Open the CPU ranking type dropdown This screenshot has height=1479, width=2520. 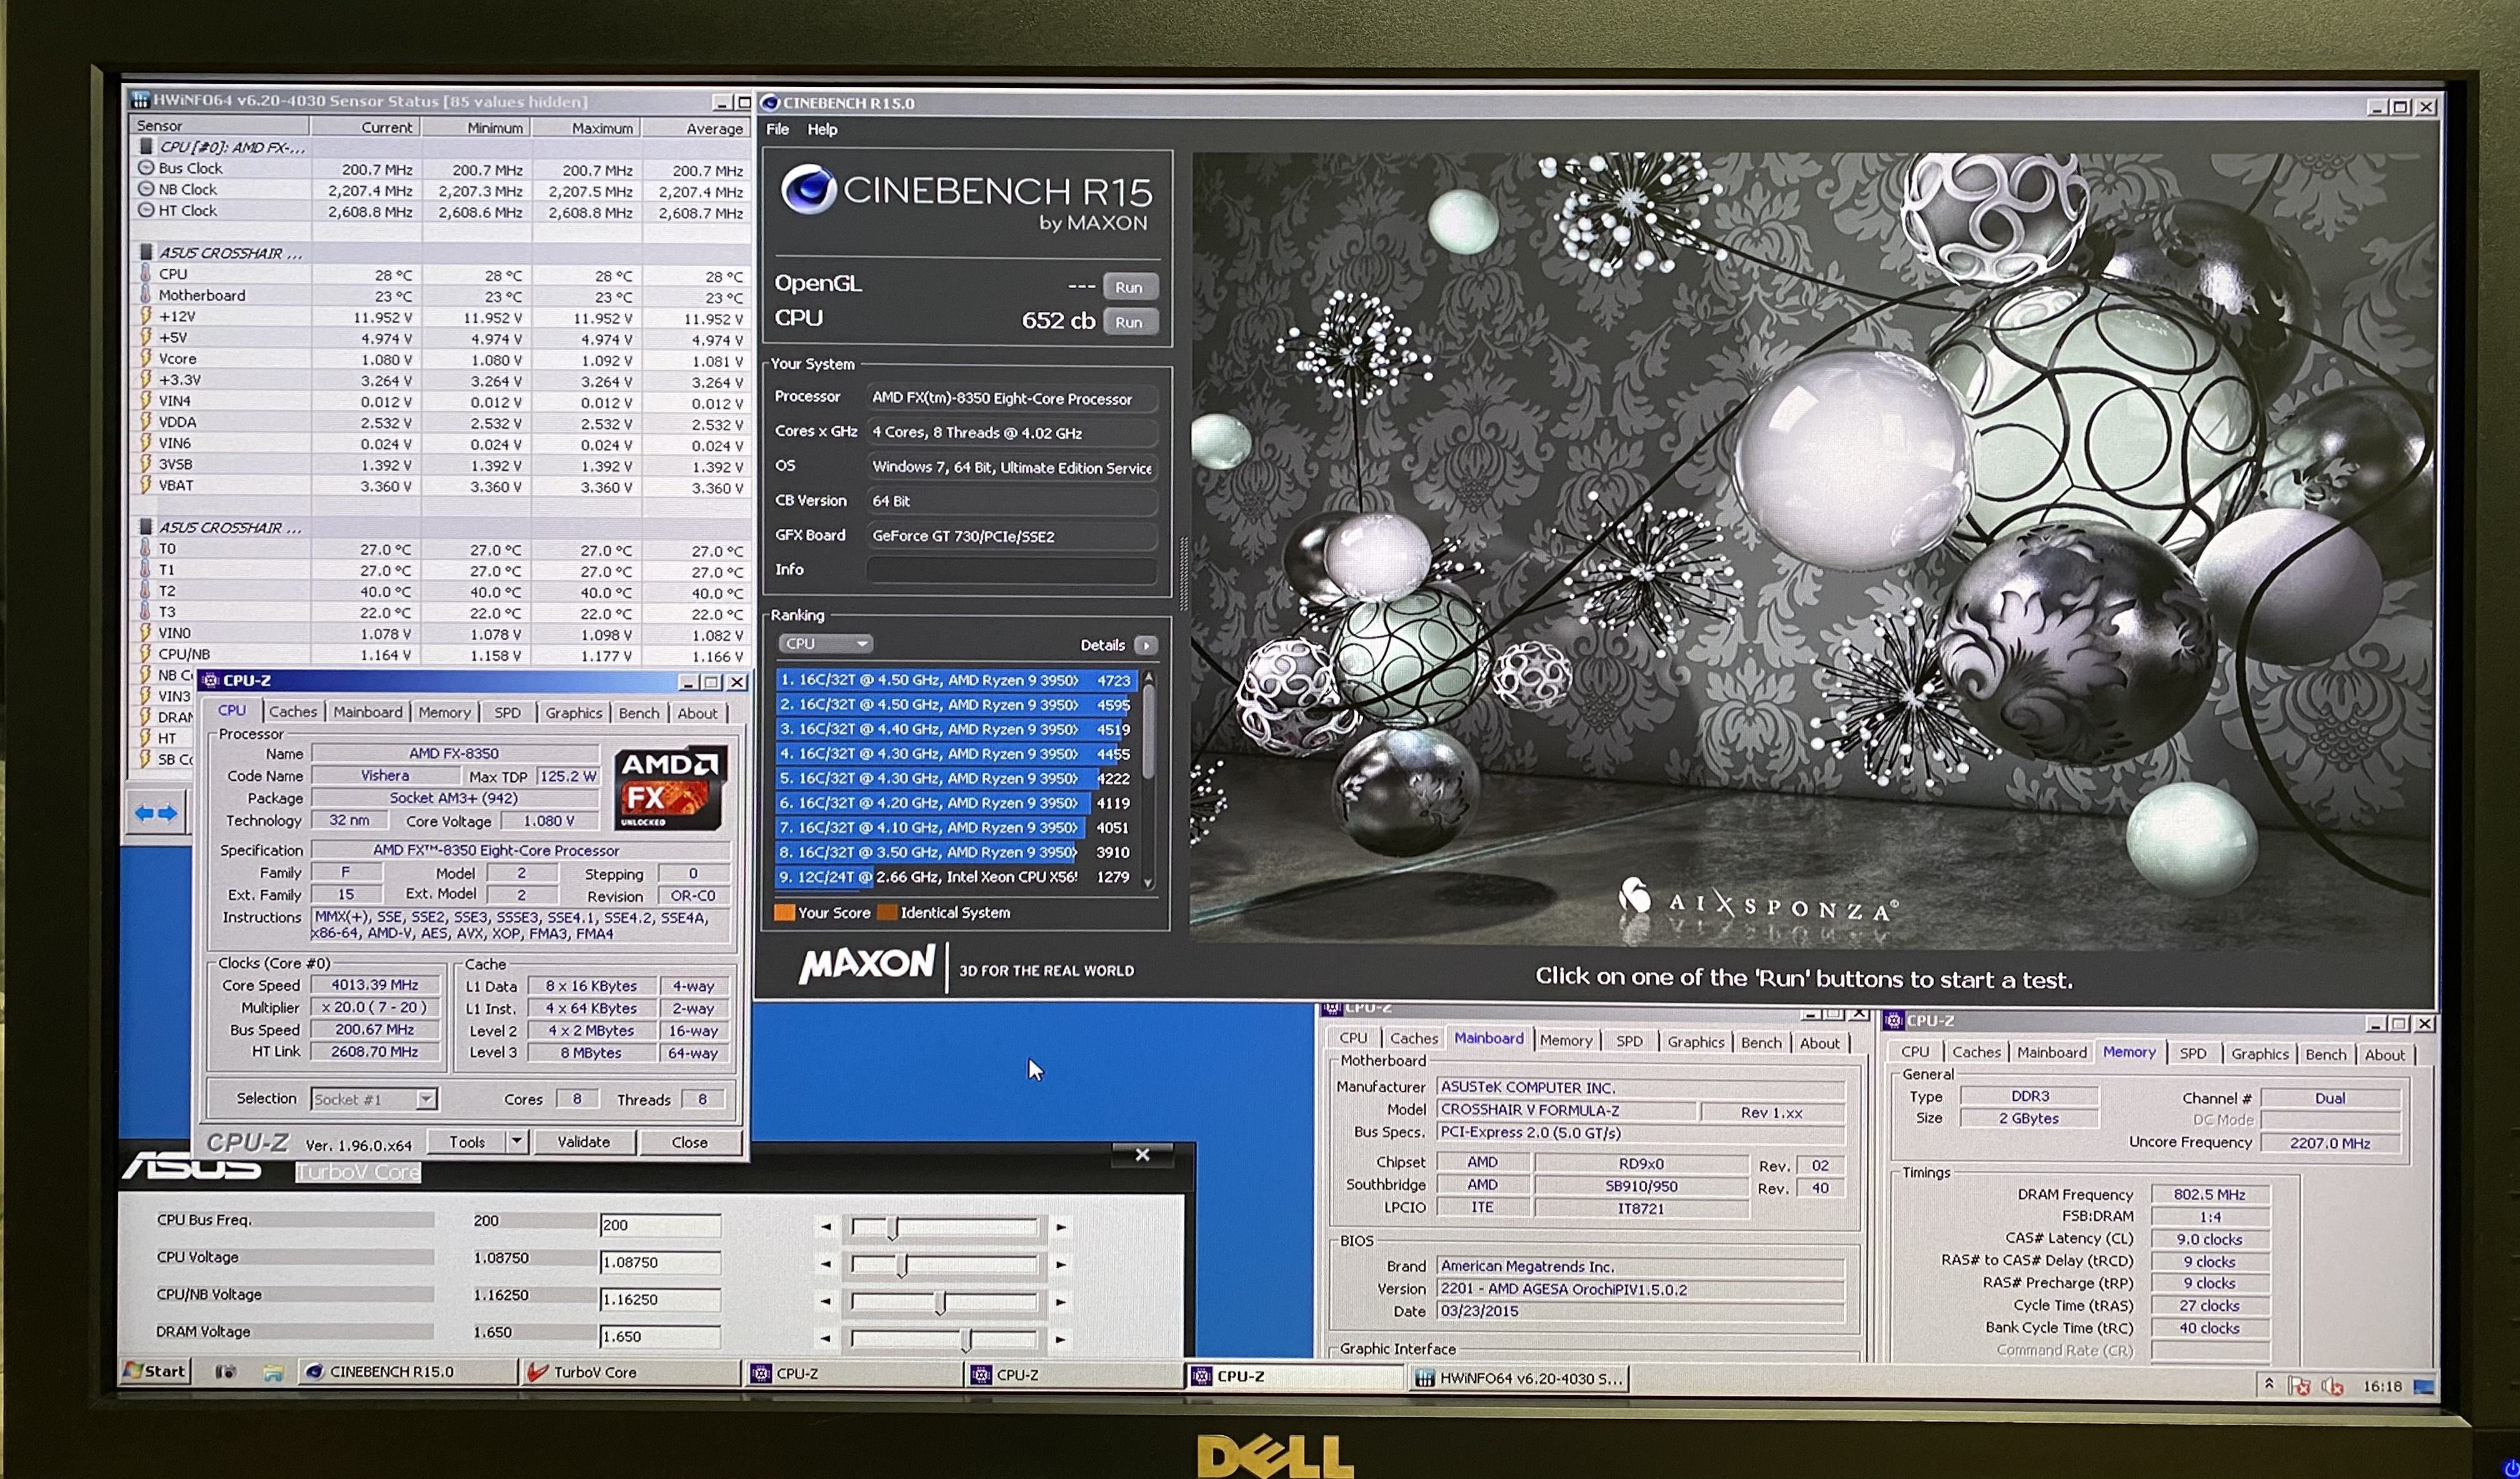click(825, 644)
